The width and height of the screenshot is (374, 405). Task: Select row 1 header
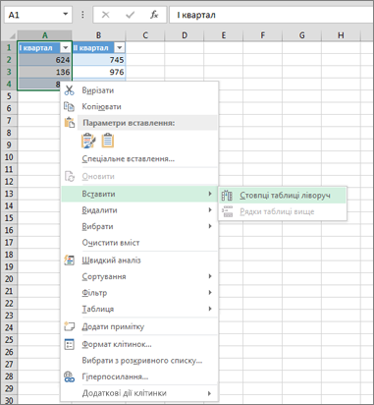pos(9,48)
